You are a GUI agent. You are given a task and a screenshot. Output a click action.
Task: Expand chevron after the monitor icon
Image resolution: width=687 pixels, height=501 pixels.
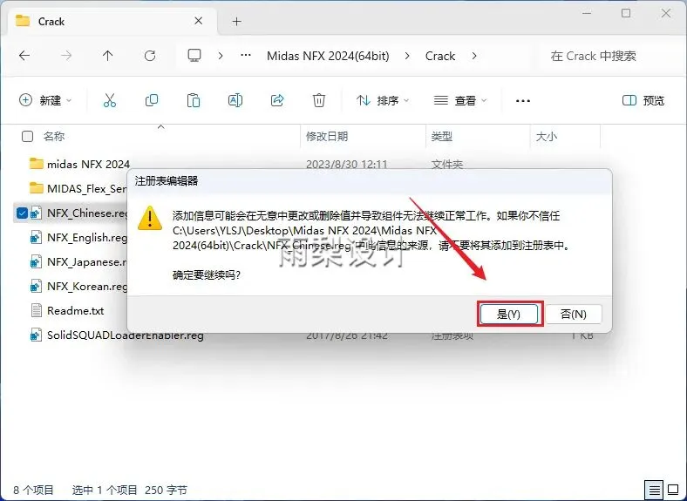coord(221,56)
